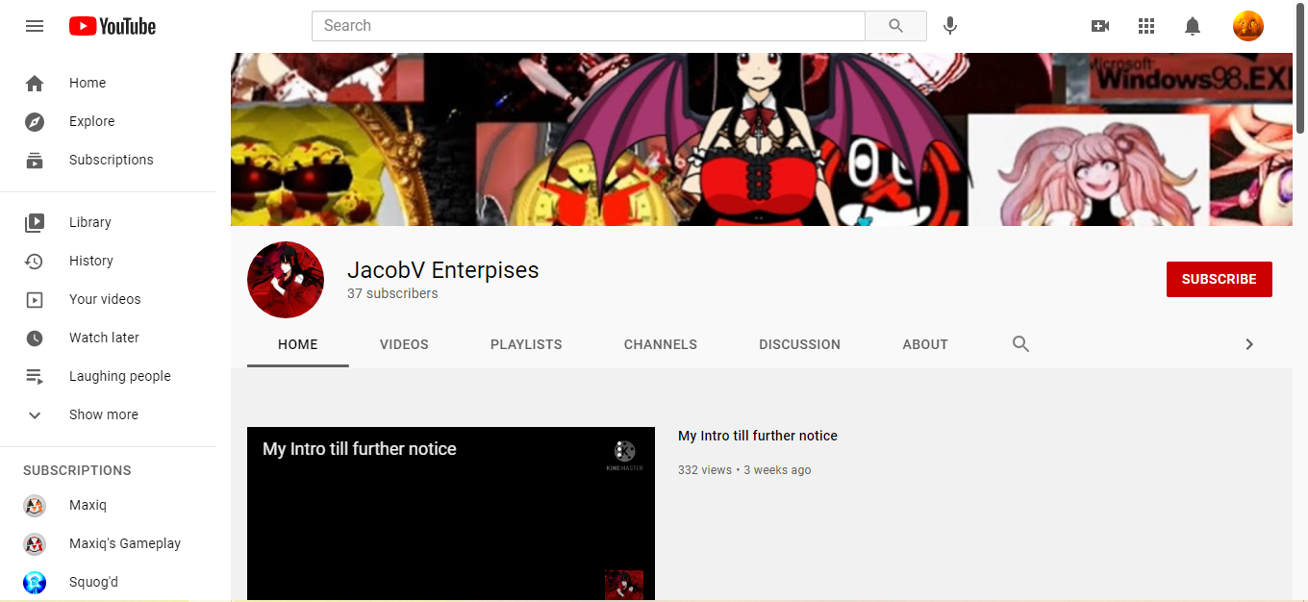The image size is (1308, 602).
Task: Open video title My Intro till further notice
Action: pos(758,436)
